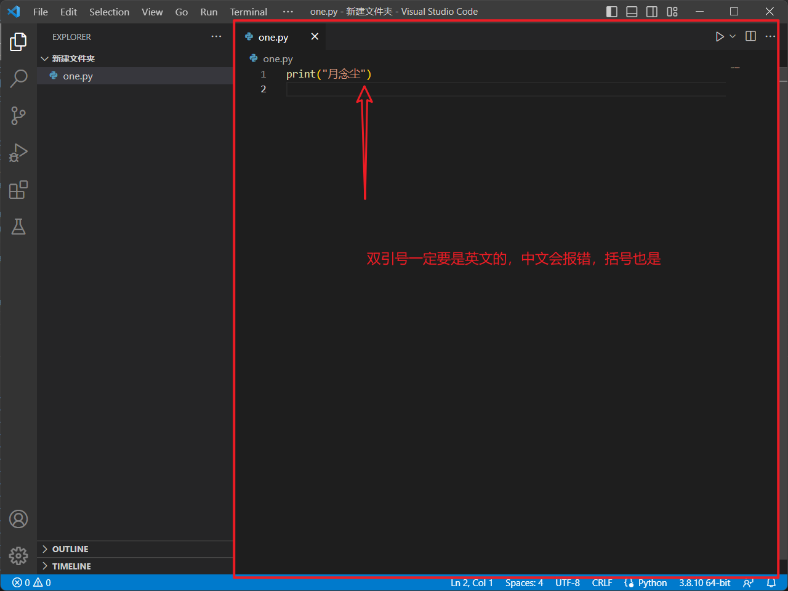Image resolution: width=788 pixels, height=591 pixels.
Task: Open the Selection menu
Action: 109,12
